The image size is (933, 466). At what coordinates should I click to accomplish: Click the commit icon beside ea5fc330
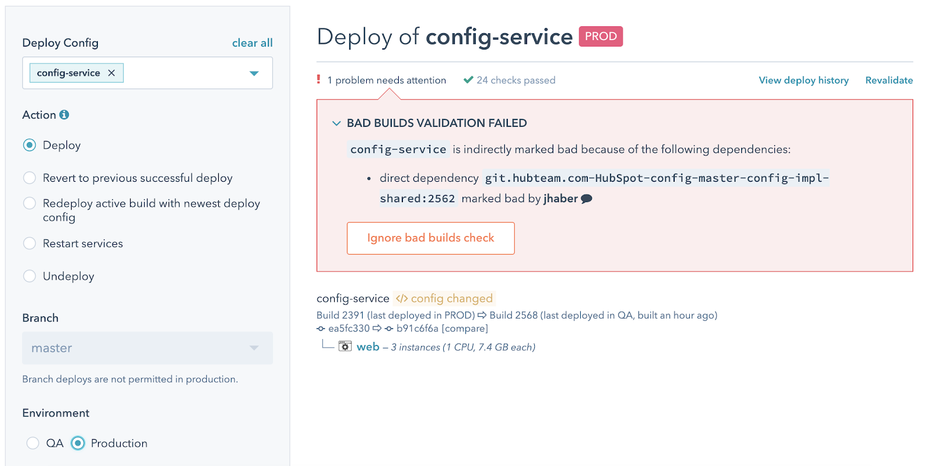coord(321,329)
